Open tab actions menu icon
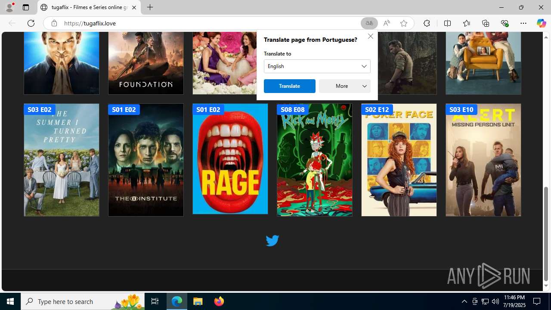 tap(26, 7)
